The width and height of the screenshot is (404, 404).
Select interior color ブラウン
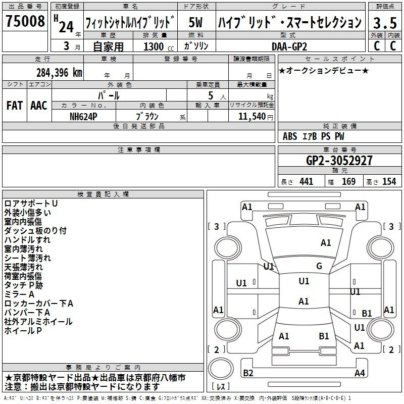pyautogui.click(x=147, y=117)
